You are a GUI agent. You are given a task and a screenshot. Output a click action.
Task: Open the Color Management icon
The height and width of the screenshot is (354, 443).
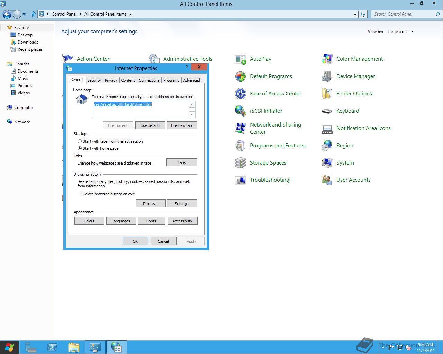point(327,59)
